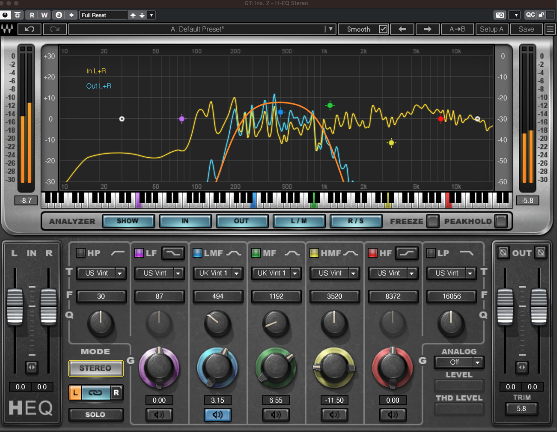557x432 pixels.
Task: Open the ANALOG Off dropdown
Action: (459, 362)
